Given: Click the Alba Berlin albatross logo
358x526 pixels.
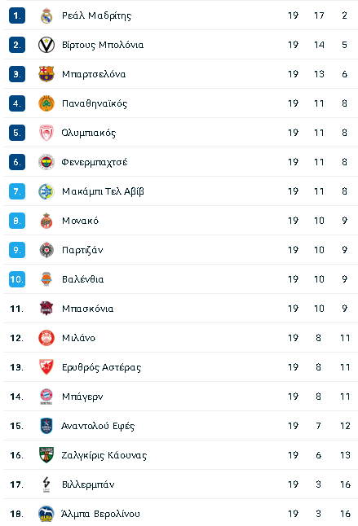Looking at the screenshot, I should pos(46,514).
